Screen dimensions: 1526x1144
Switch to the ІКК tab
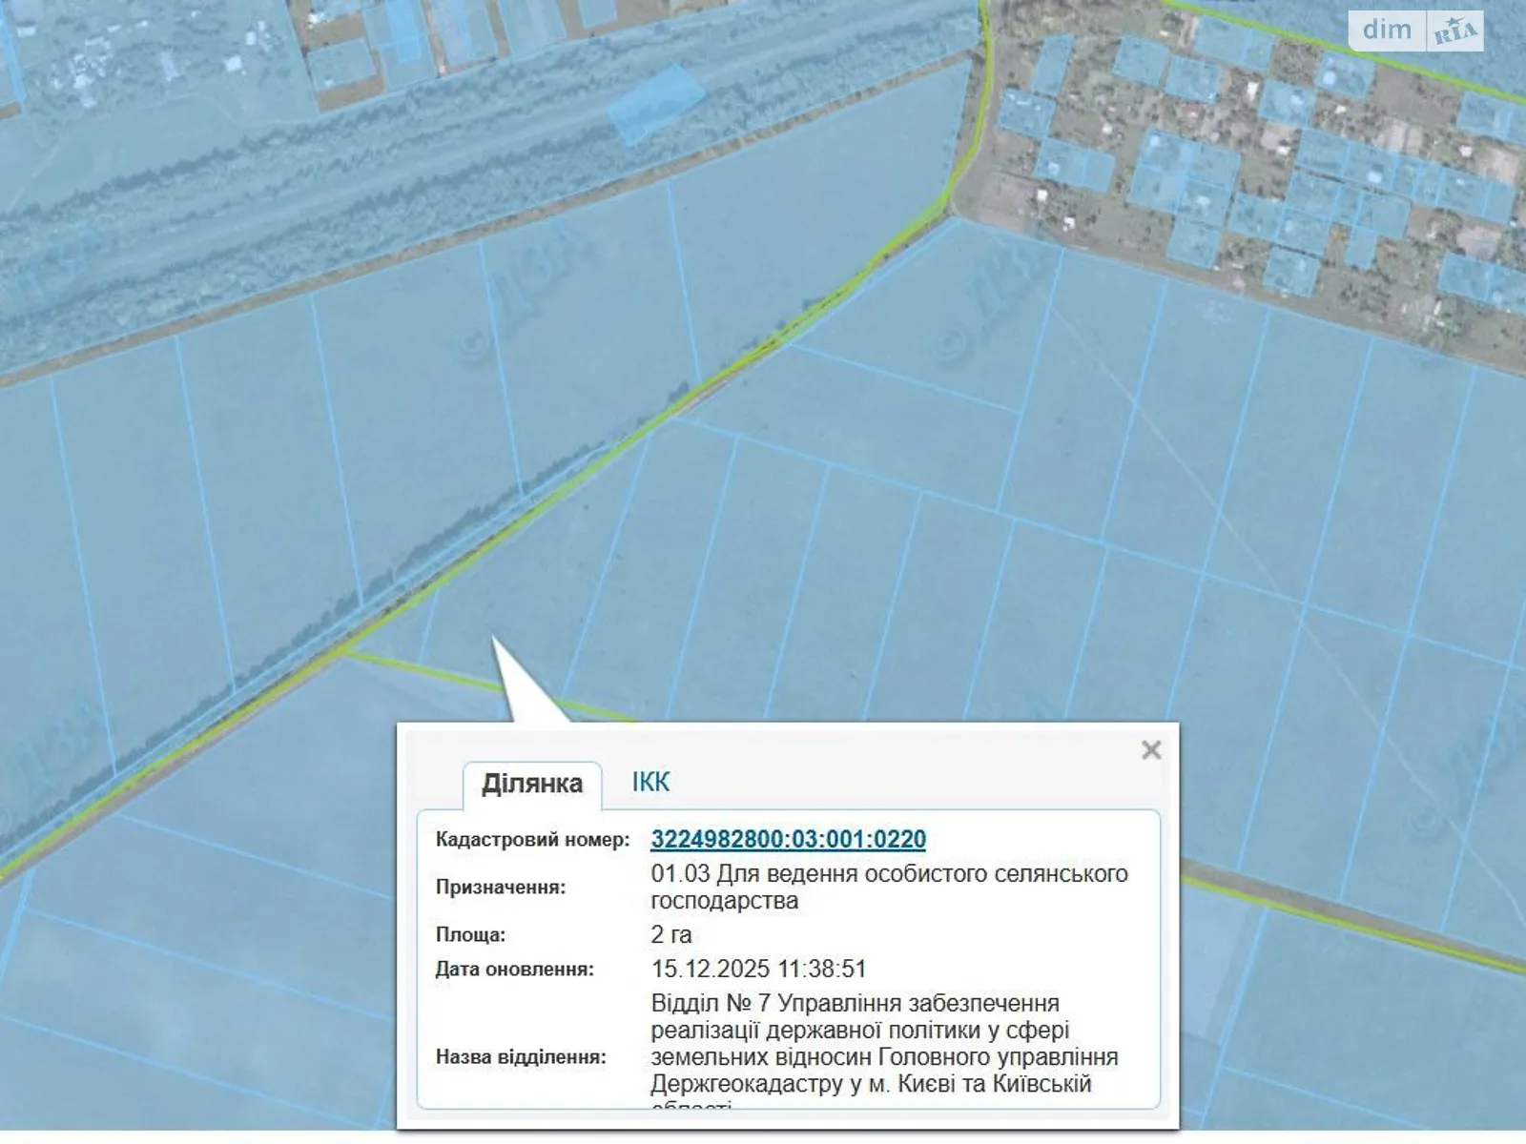click(650, 783)
